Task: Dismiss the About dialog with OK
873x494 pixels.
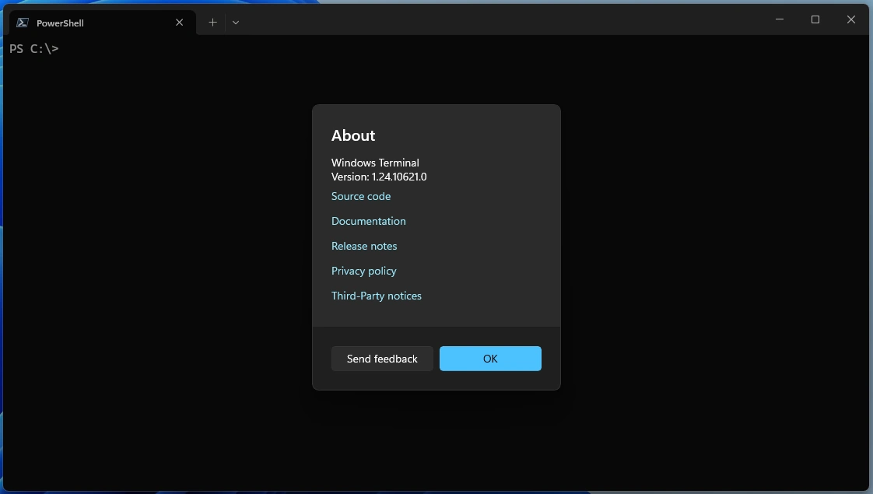Action: point(490,359)
